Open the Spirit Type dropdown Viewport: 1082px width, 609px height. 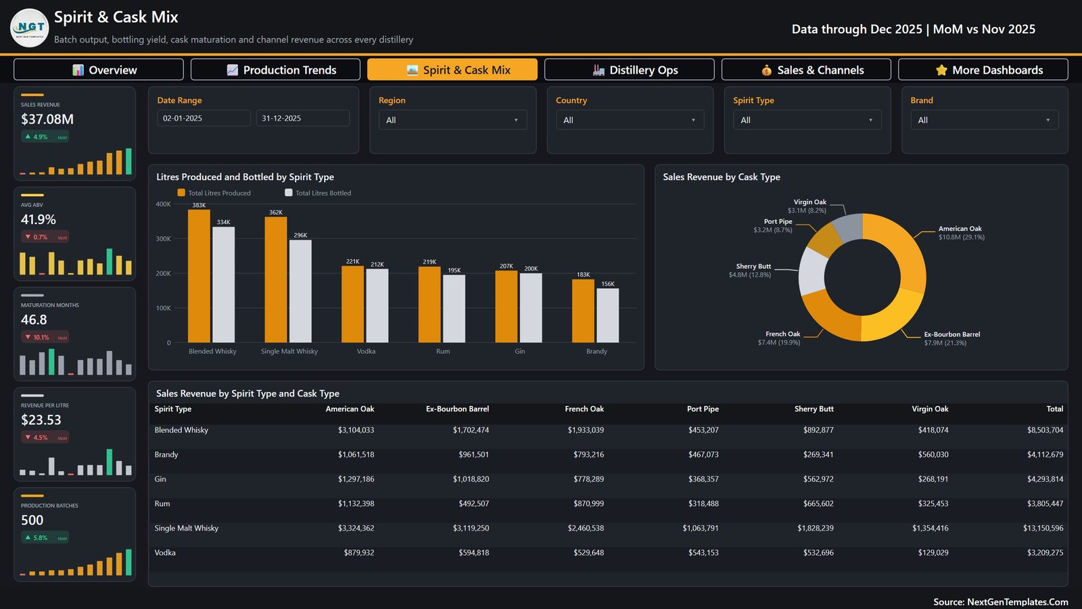coord(807,120)
